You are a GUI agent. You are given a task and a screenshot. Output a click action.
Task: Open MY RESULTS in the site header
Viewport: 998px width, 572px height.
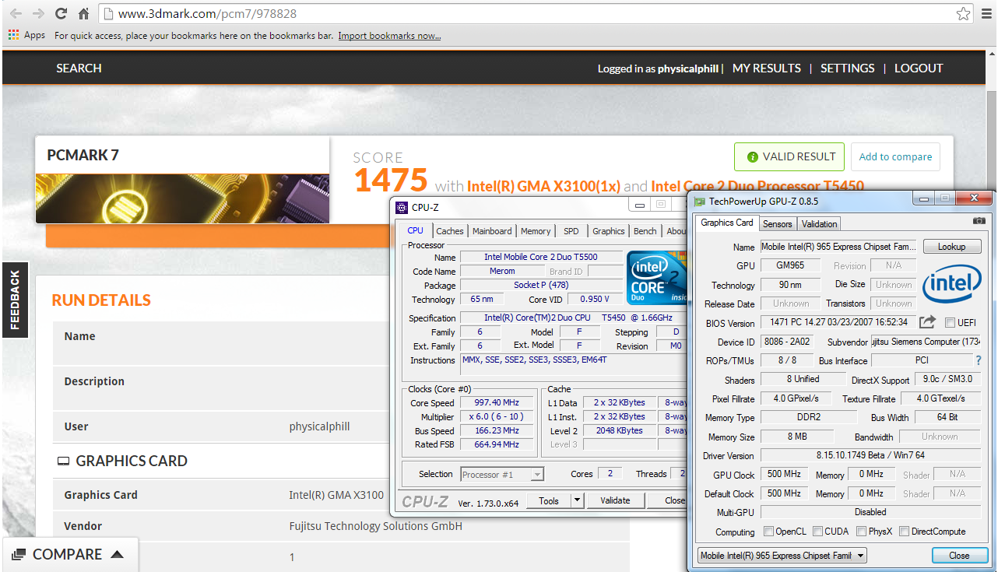pyautogui.click(x=767, y=68)
